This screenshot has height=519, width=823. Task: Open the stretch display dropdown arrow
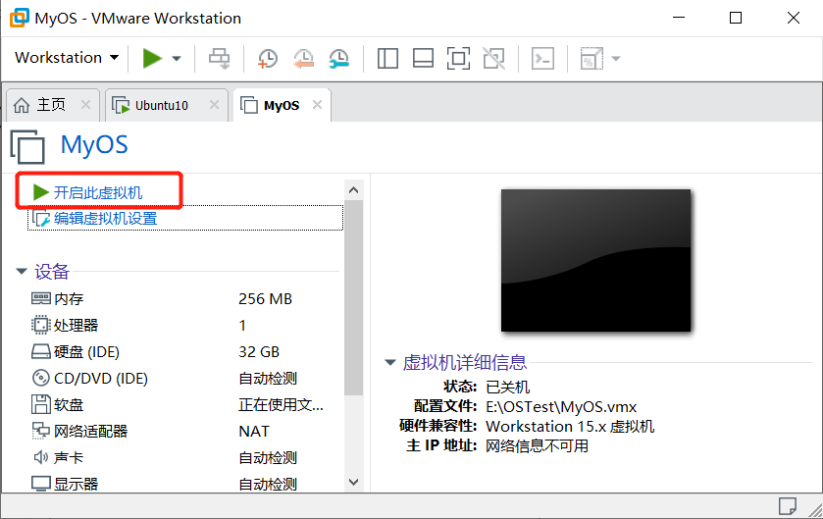pos(616,58)
